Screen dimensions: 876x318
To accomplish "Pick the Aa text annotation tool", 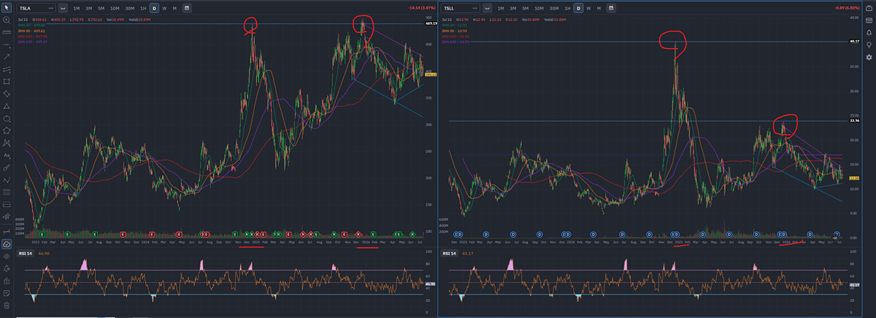I will (7, 155).
